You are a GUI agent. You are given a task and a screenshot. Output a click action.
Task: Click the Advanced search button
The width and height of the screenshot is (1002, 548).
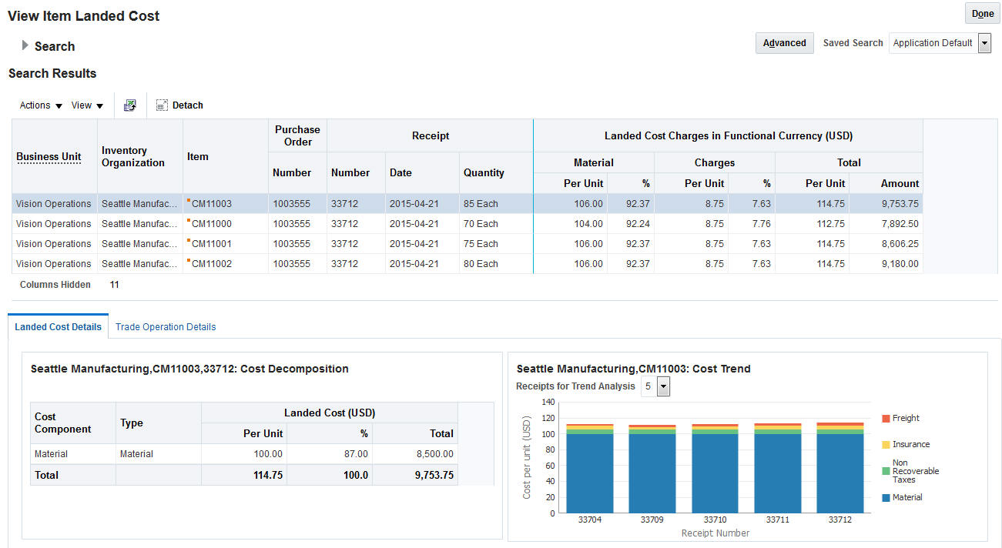(784, 43)
